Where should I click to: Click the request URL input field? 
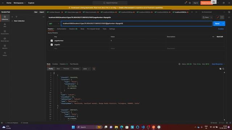pyautogui.click(x=137, y=23)
